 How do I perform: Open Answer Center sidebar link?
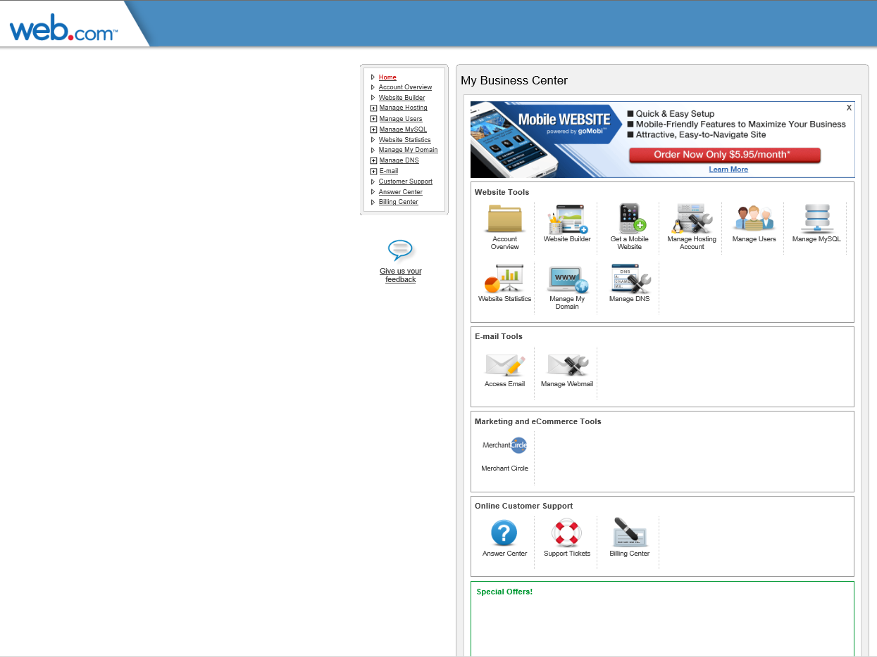tap(400, 192)
